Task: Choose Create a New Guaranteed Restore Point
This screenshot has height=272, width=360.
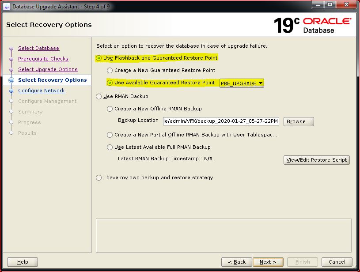Action: tap(110, 70)
